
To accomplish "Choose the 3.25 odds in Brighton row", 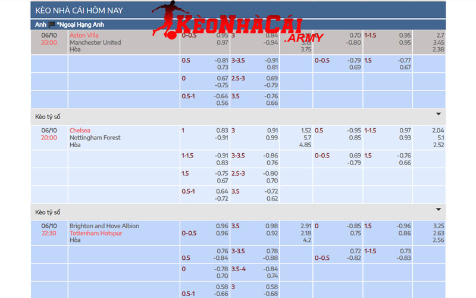I will click(439, 226).
